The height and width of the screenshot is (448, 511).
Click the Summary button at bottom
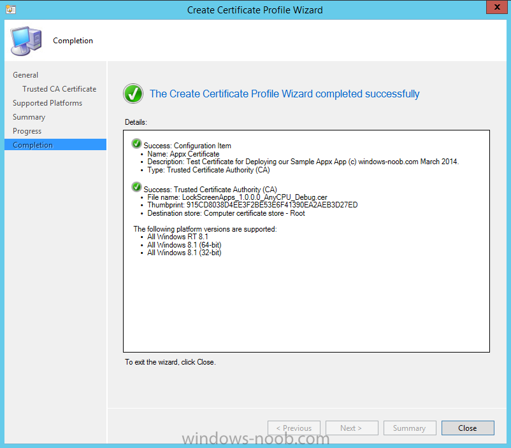tap(410, 428)
